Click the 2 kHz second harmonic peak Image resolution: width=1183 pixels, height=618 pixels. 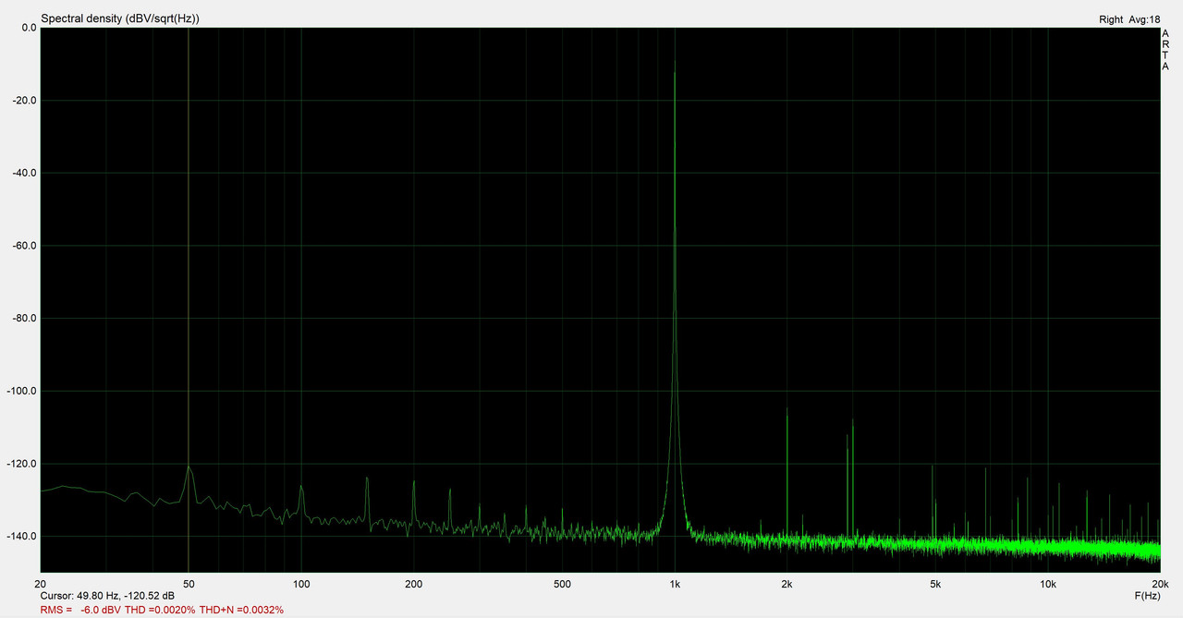787,408
